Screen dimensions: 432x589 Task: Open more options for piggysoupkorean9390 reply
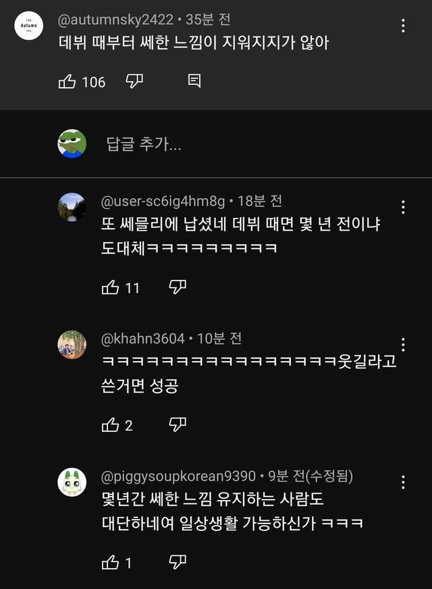coord(403,482)
